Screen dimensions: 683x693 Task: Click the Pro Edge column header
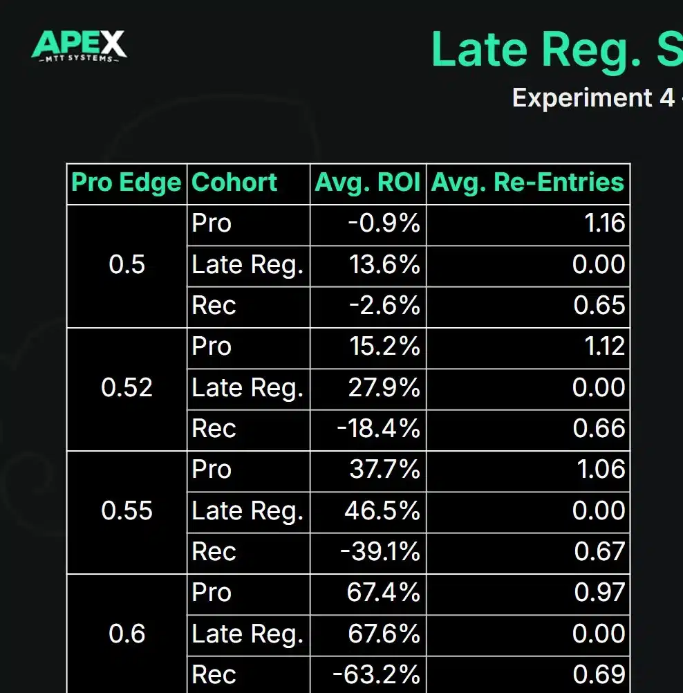coord(127,183)
